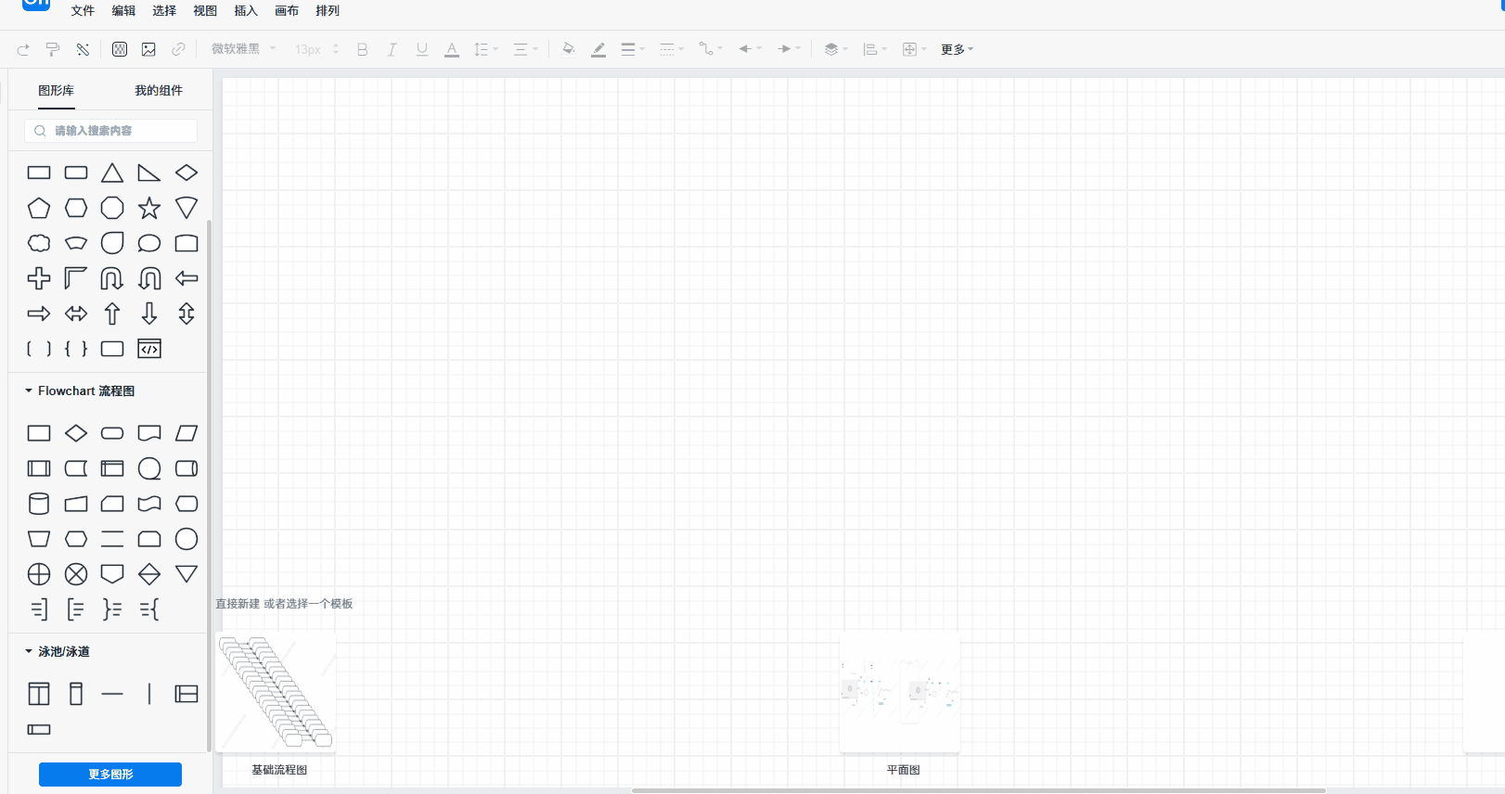
Task: Open the 排列 menu
Action: point(328,11)
